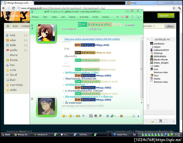Expand the บล็อก plus button in sidebar
The width and height of the screenshot is (183, 143).
pyautogui.click(x=26, y=40)
